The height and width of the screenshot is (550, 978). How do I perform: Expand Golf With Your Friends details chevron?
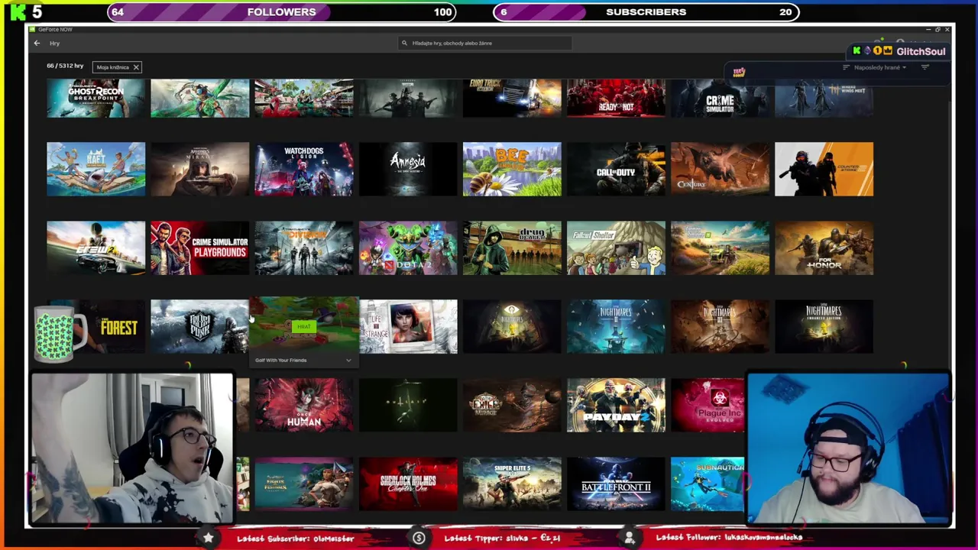[x=348, y=360]
